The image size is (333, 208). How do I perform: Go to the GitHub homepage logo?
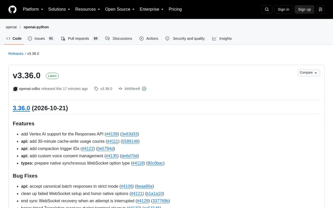12,9
